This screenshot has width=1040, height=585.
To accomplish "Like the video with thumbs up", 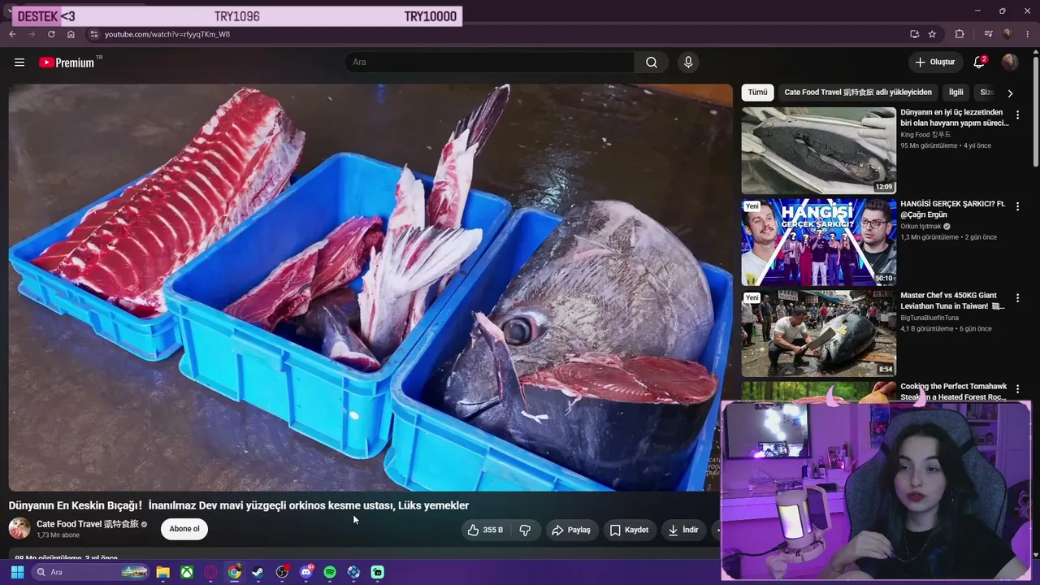I will 485,530.
